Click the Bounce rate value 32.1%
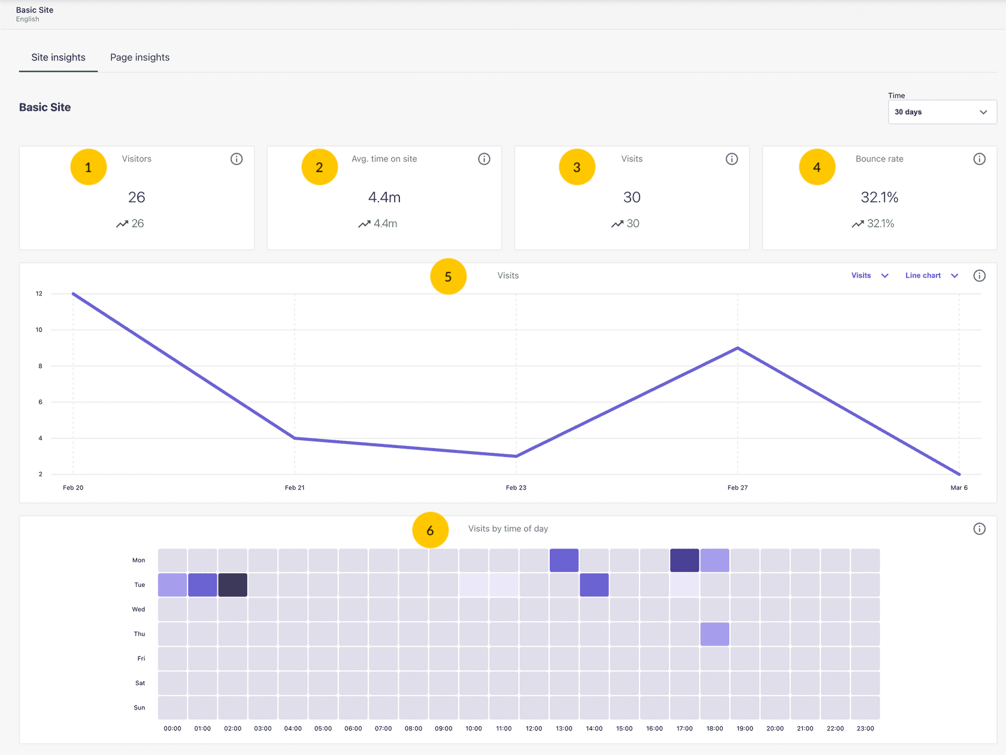Viewport: 1006px width, 755px height. coord(880,197)
